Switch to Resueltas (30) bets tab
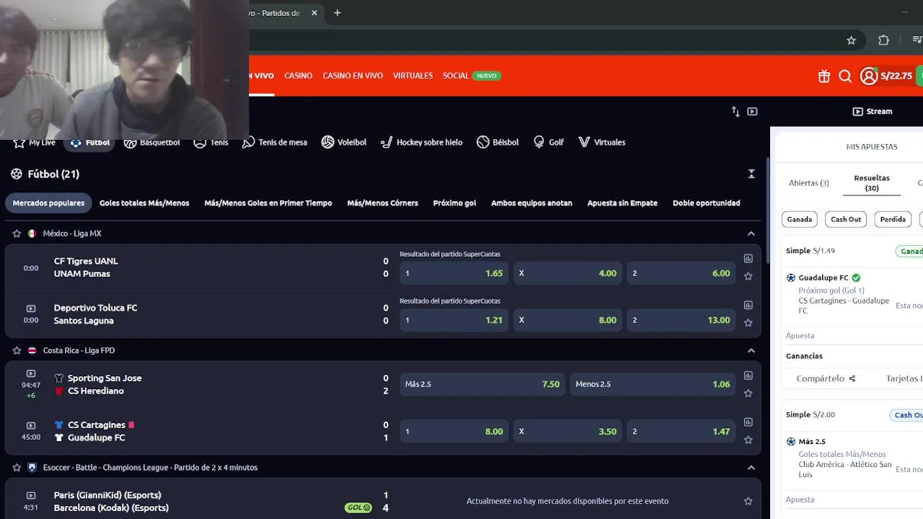Viewport: 923px width, 519px height. [x=872, y=183]
